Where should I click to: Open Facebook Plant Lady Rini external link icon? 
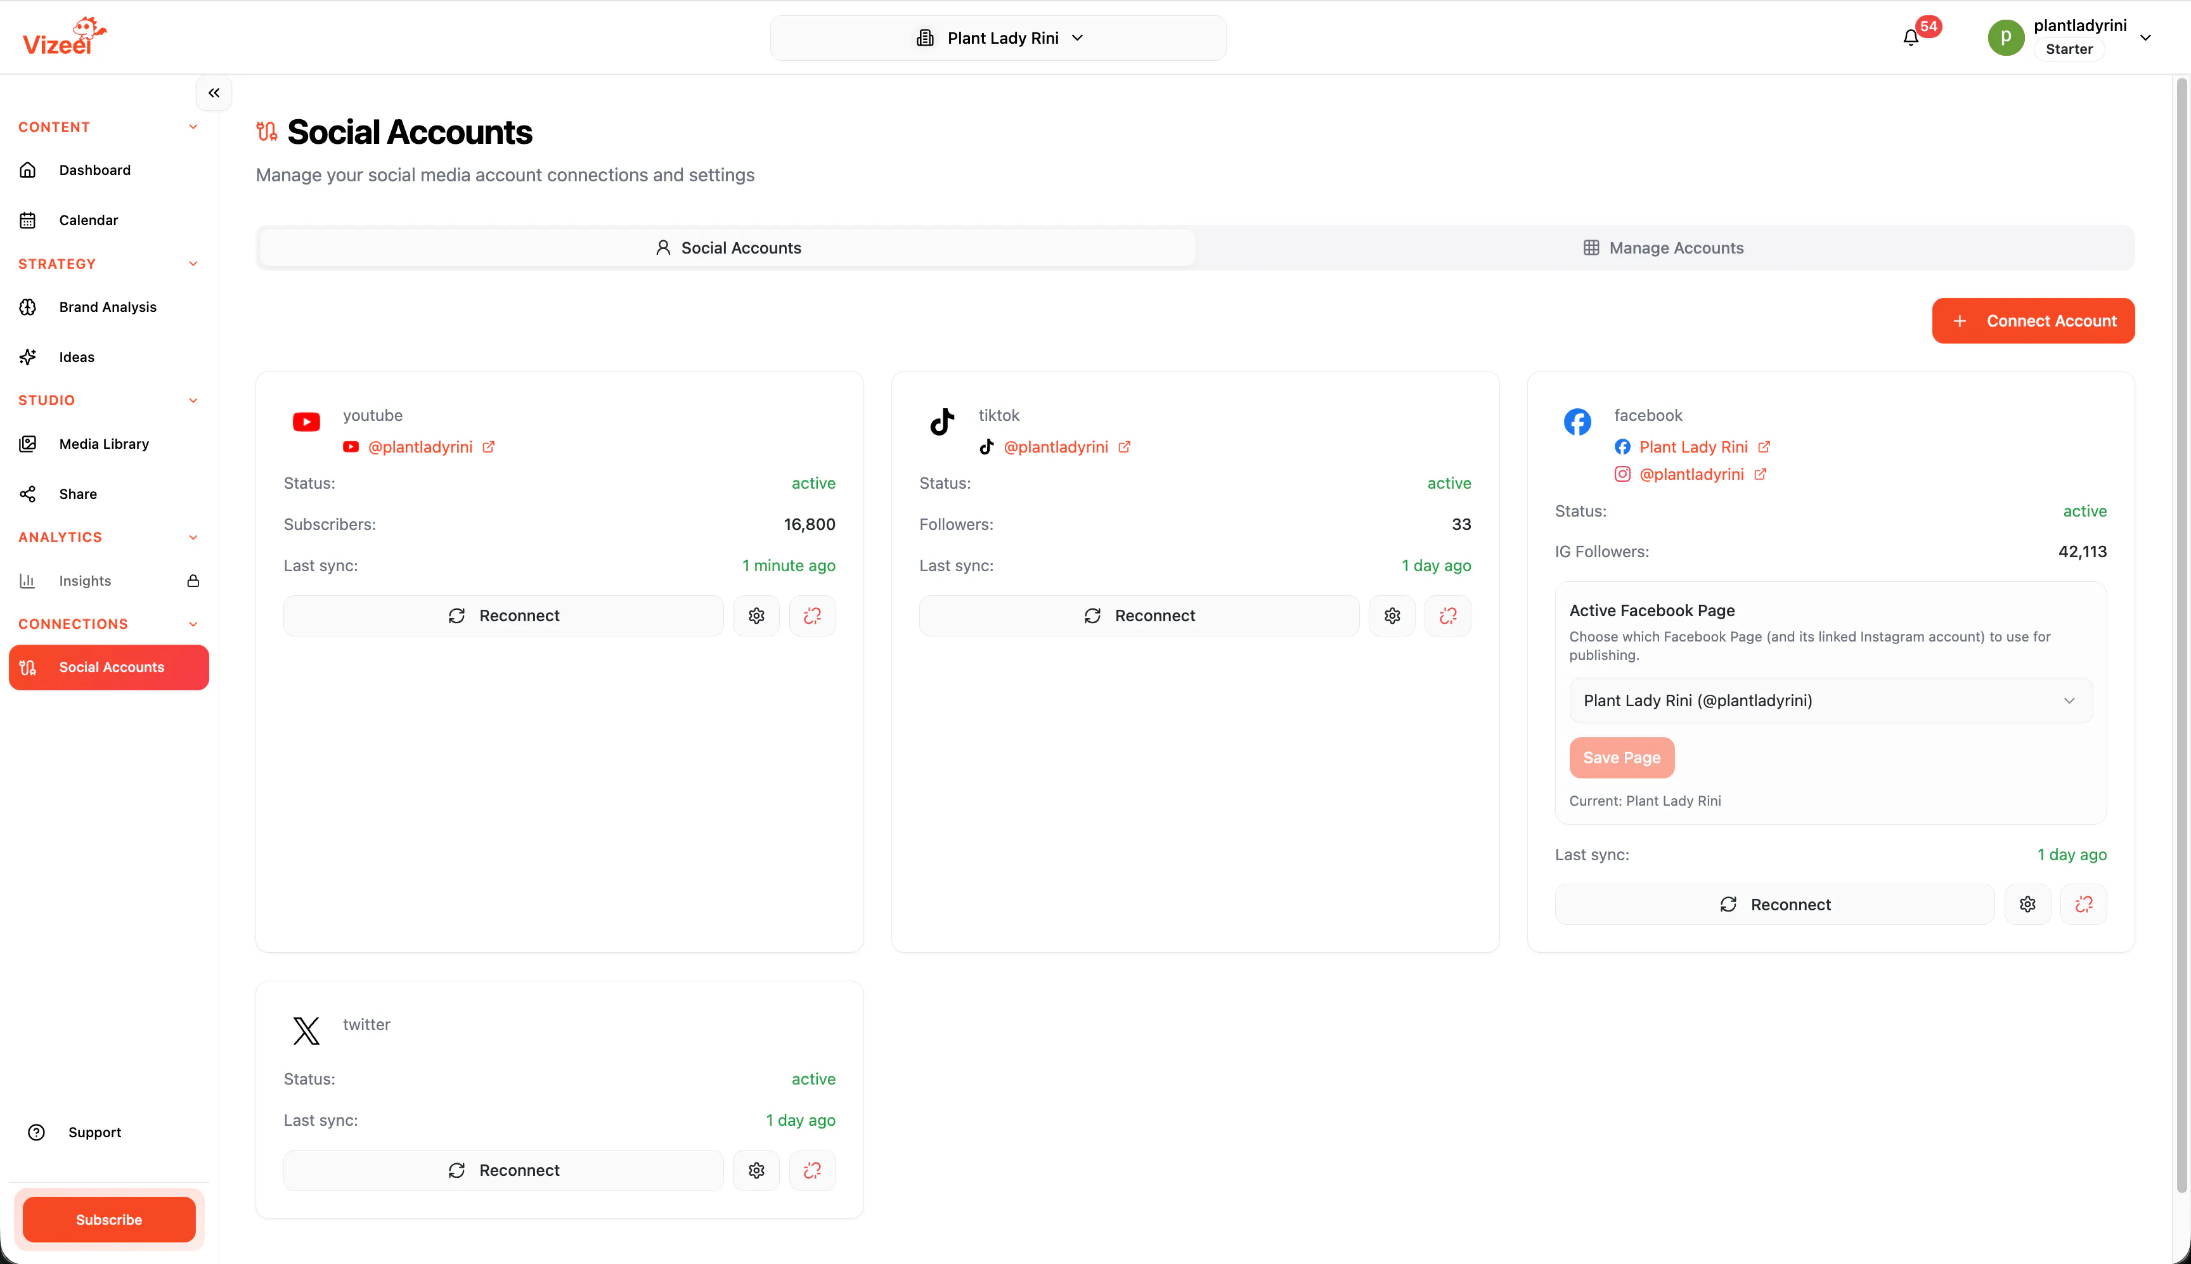(1764, 447)
